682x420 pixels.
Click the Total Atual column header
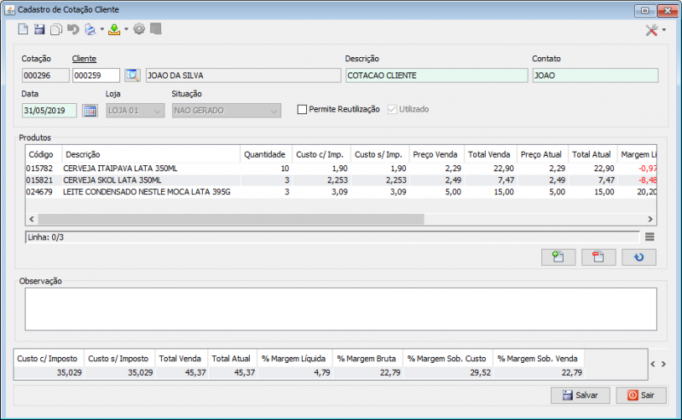coord(592,154)
